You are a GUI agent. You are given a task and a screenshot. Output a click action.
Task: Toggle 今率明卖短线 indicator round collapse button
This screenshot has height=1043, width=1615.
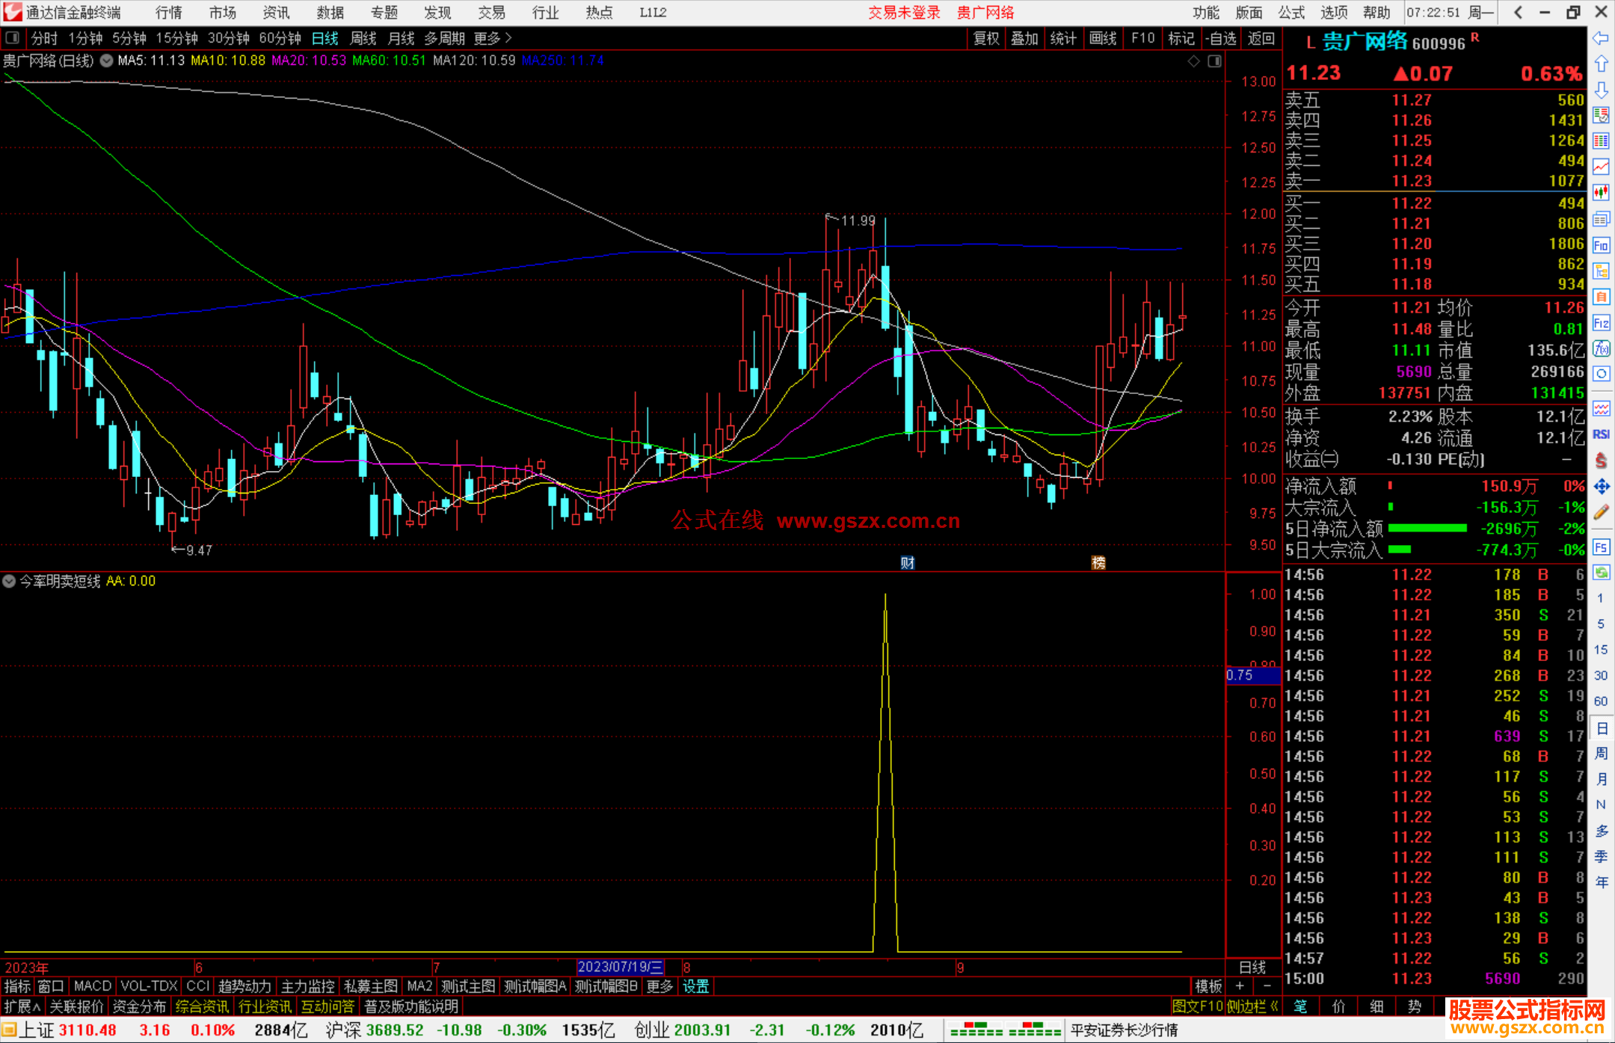pyautogui.click(x=9, y=581)
